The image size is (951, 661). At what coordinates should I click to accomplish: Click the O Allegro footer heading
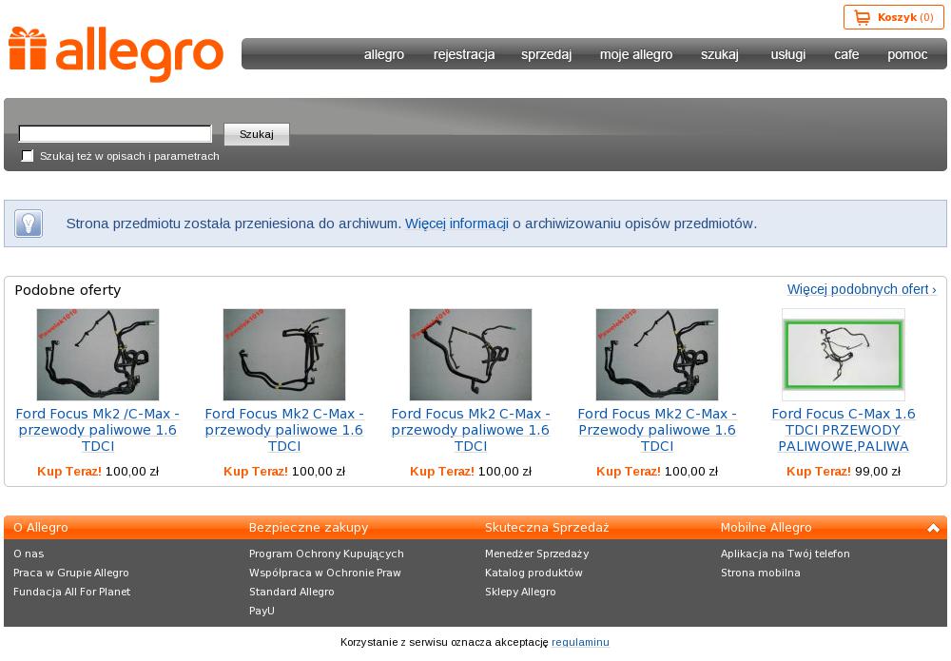pyautogui.click(x=41, y=528)
